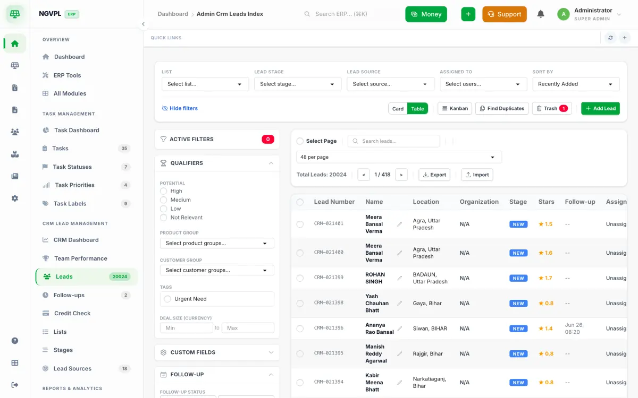
Task: Open the List filter dropdown
Action: coord(205,84)
